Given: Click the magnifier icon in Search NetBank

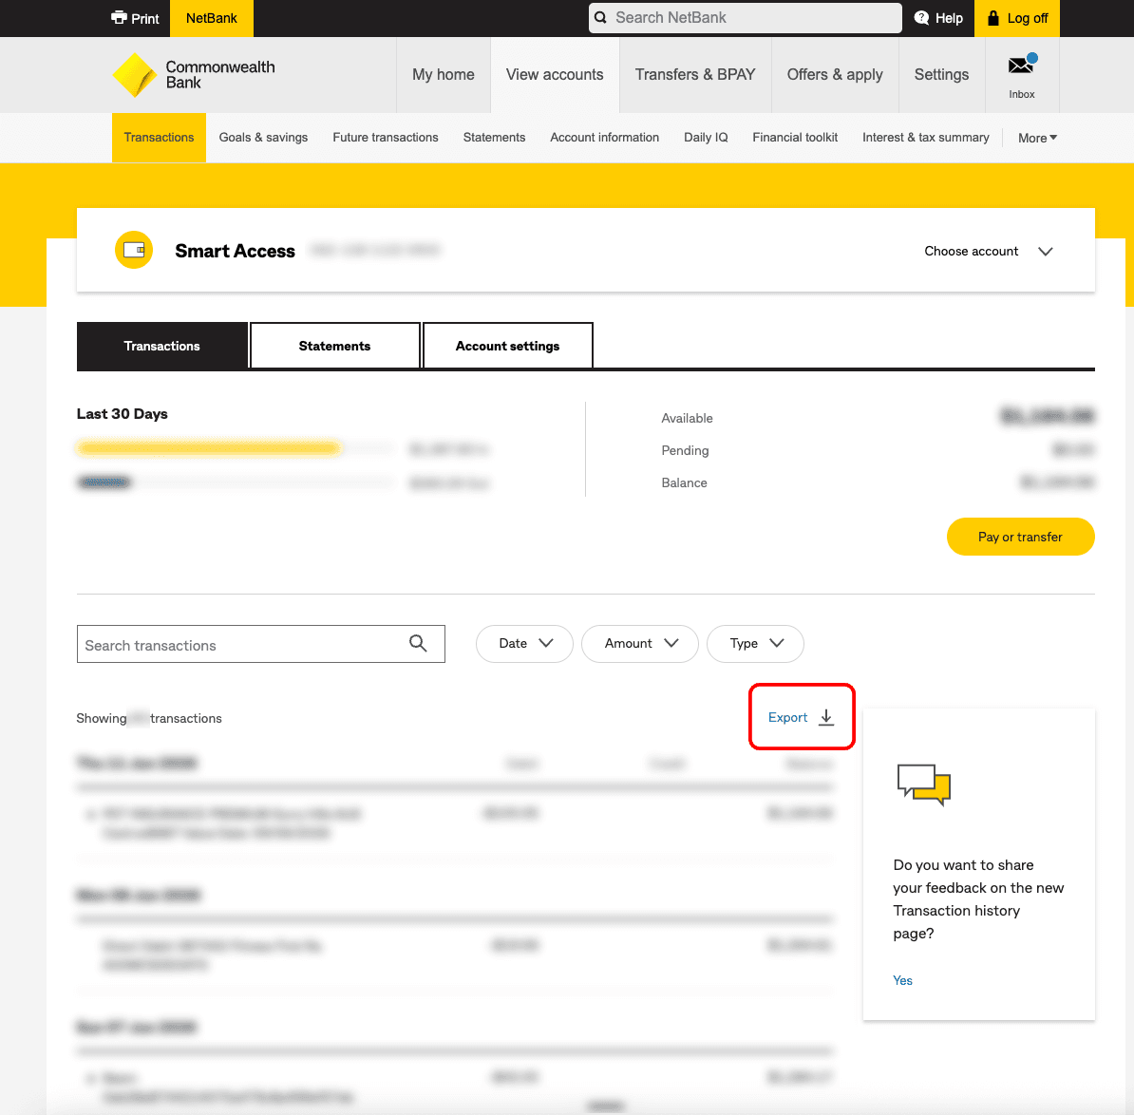Looking at the screenshot, I should tap(600, 17).
